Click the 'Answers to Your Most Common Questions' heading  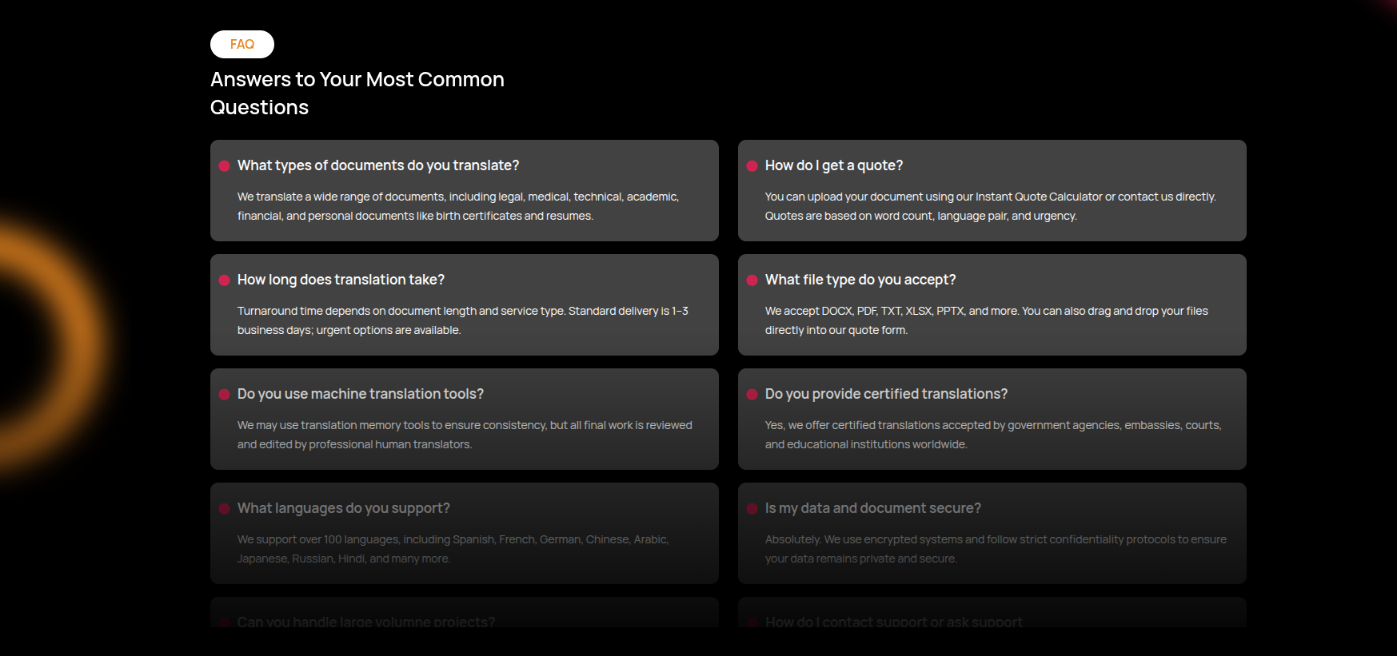point(357,93)
